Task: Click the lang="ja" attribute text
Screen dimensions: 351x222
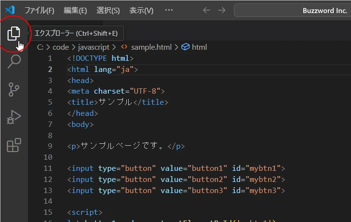Action: tap(114, 69)
